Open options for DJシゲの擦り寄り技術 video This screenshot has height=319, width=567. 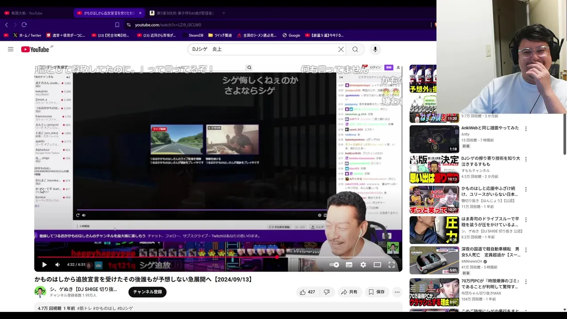[x=526, y=159]
